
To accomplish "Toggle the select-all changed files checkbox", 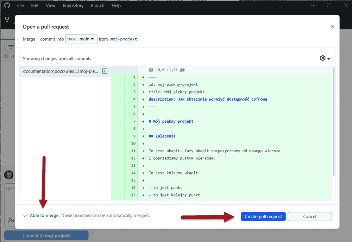I will (6, 56).
